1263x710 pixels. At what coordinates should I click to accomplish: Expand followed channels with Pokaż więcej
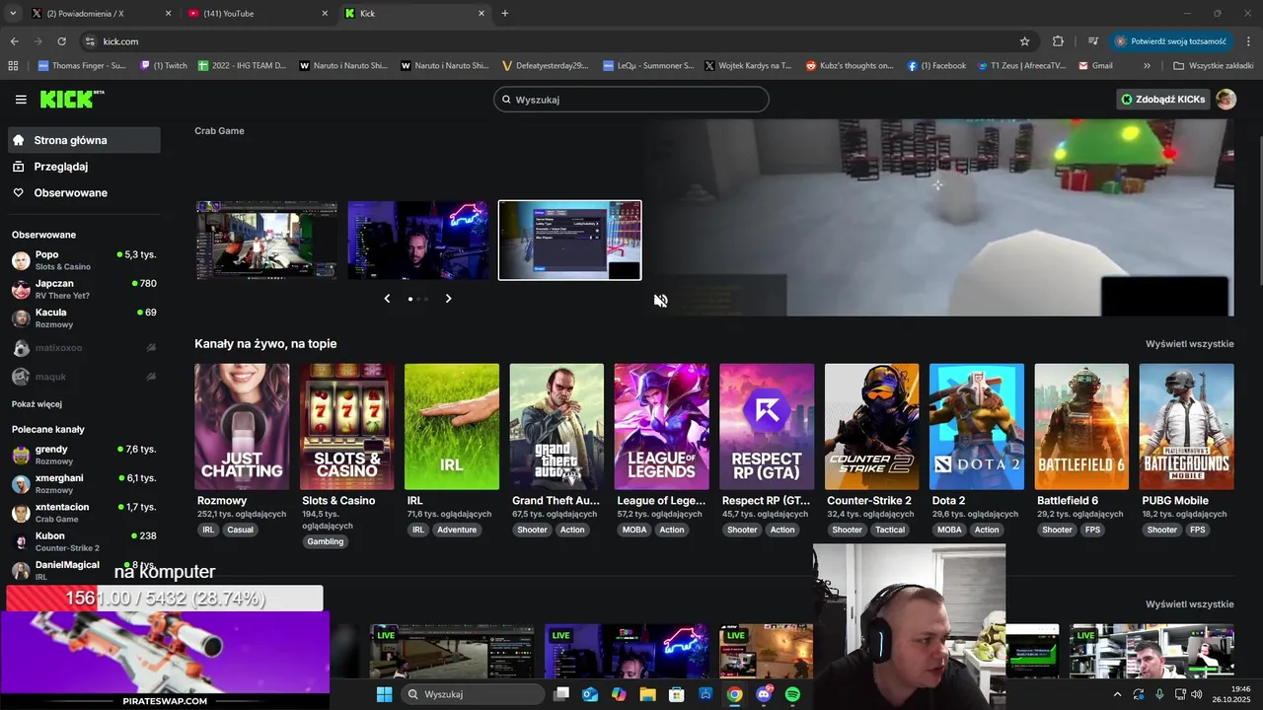(x=37, y=404)
